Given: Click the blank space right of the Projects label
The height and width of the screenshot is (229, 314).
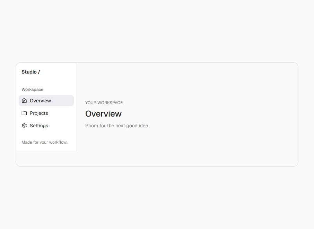Looking at the screenshot, I should [x=61, y=113].
